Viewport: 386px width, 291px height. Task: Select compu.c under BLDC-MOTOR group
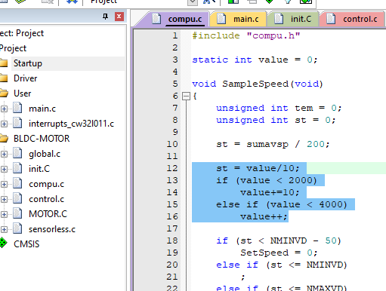(x=46, y=184)
